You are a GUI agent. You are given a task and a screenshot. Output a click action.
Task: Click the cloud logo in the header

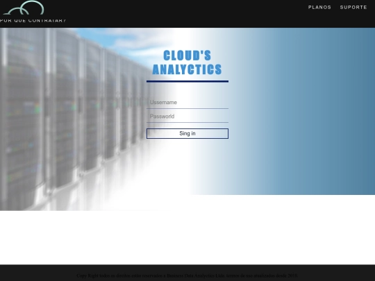point(24,8)
